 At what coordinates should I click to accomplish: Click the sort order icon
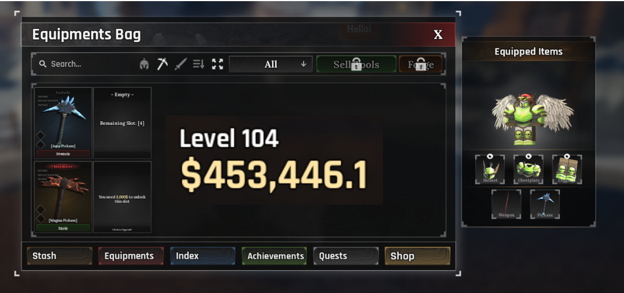click(198, 64)
